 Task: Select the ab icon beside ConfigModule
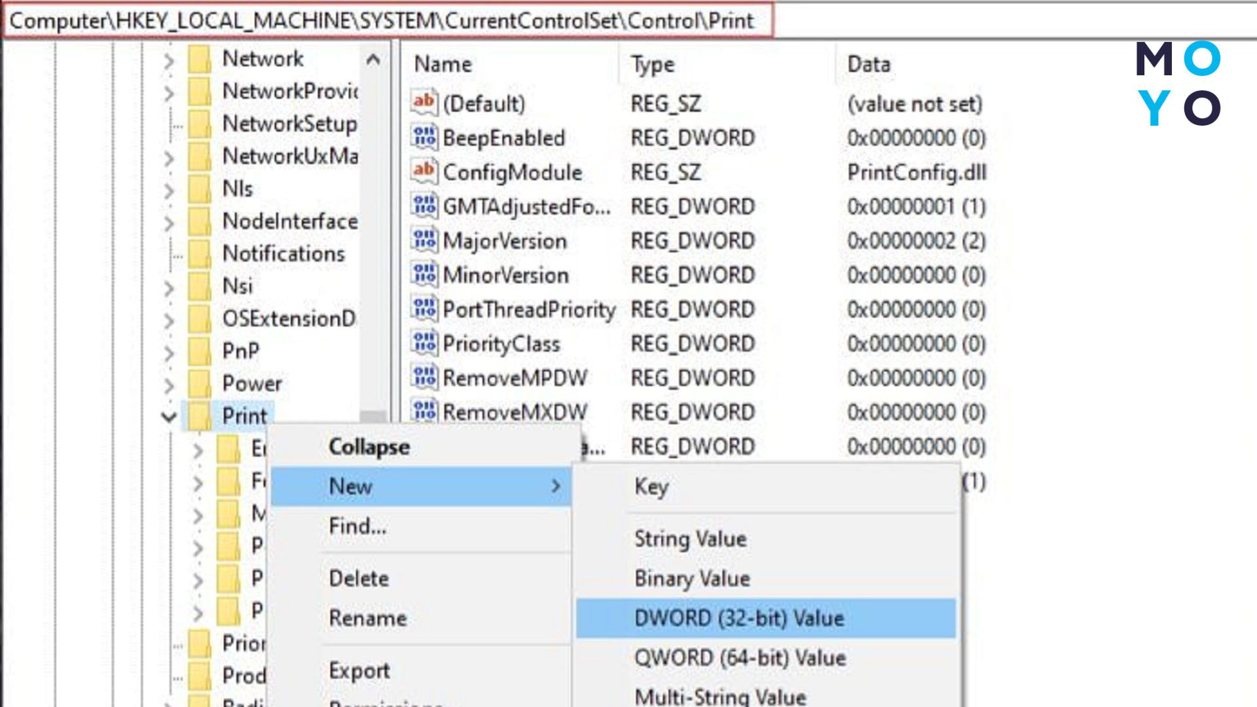[x=423, y=172]
